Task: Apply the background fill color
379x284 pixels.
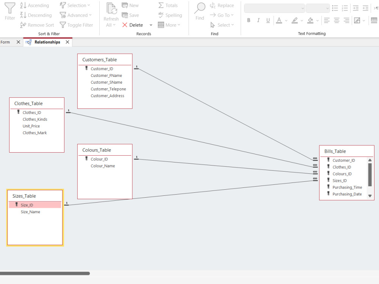Action: [310, 20]
